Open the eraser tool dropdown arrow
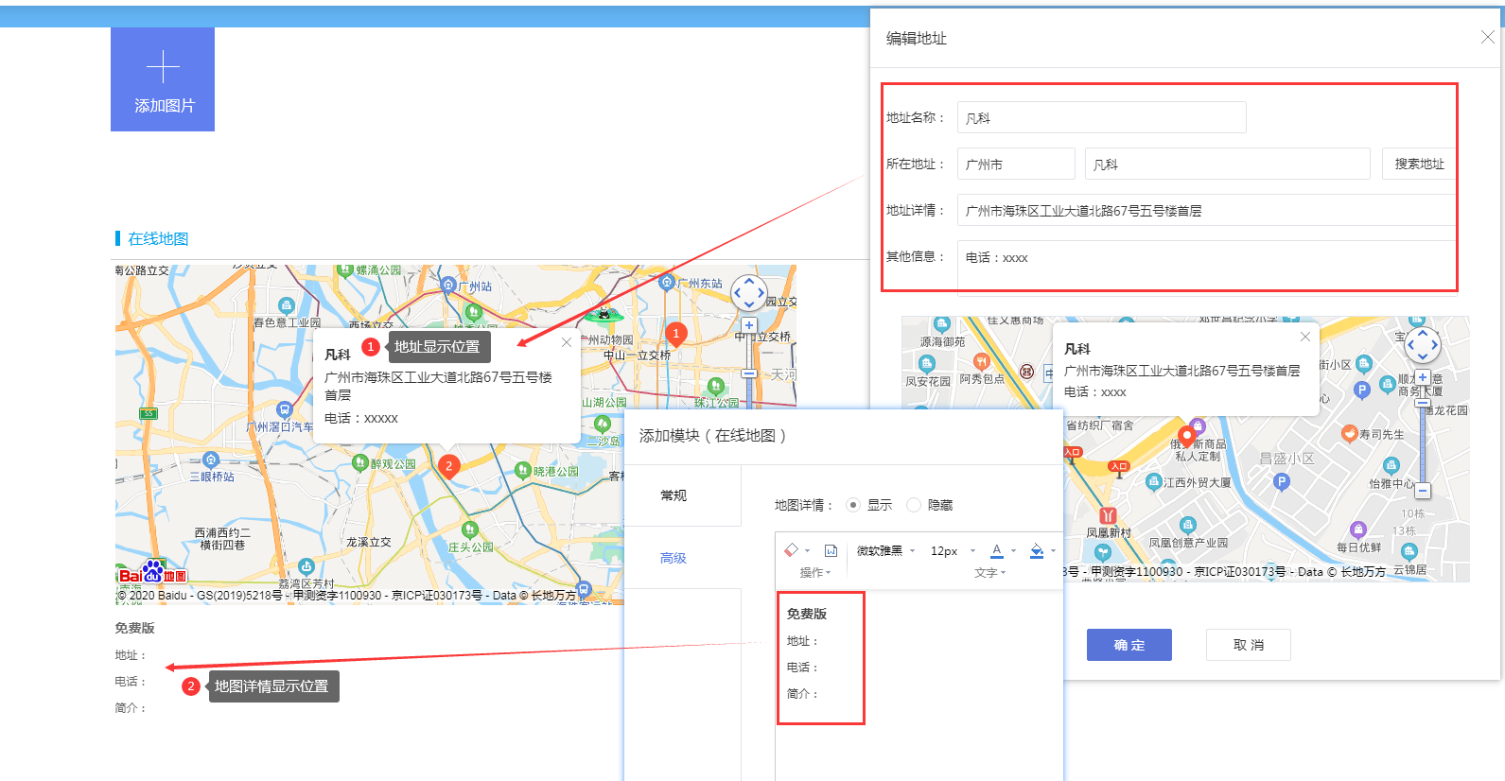The height and width of the screenshot is (781, 1505). point(807,551)
